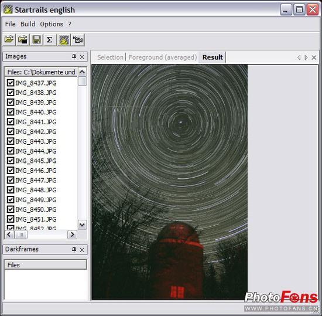This screenshot has height=316, width=322.
Task: Click the horizontal scrollbar thumb in the file list
Action: pos(20,235)
